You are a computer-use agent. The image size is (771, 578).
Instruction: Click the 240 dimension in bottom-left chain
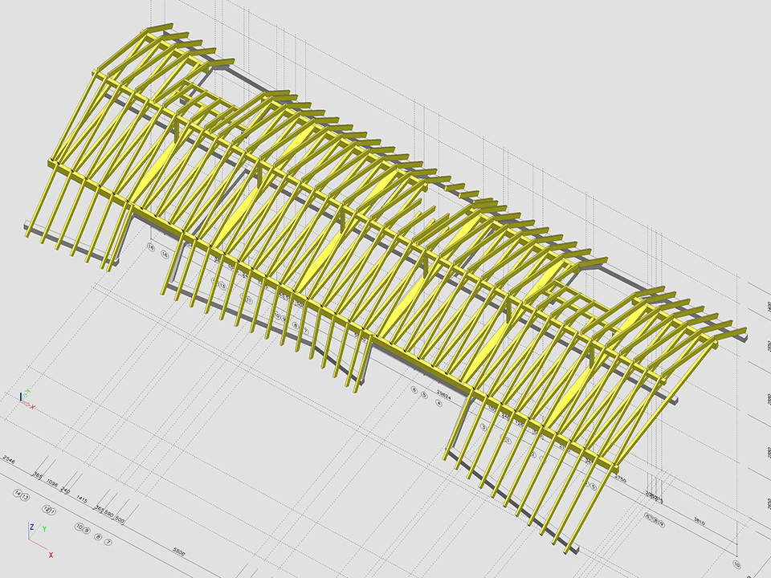pyautogui.click(x=65, y=490)
